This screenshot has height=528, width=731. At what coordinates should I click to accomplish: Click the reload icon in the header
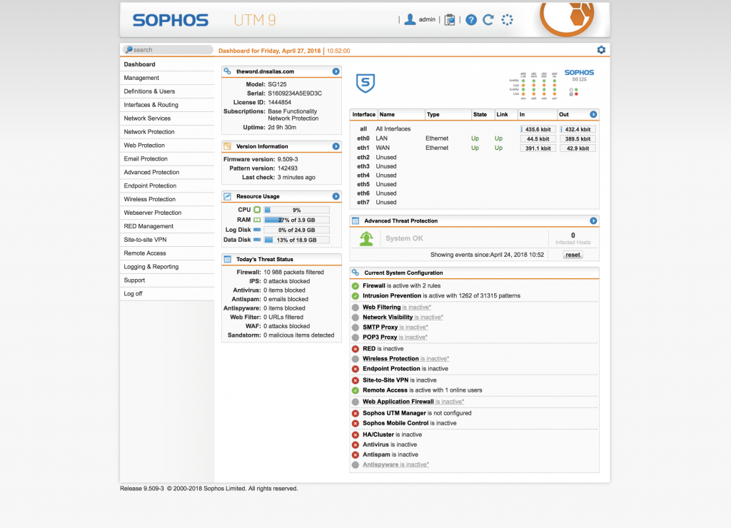(488, 20)
